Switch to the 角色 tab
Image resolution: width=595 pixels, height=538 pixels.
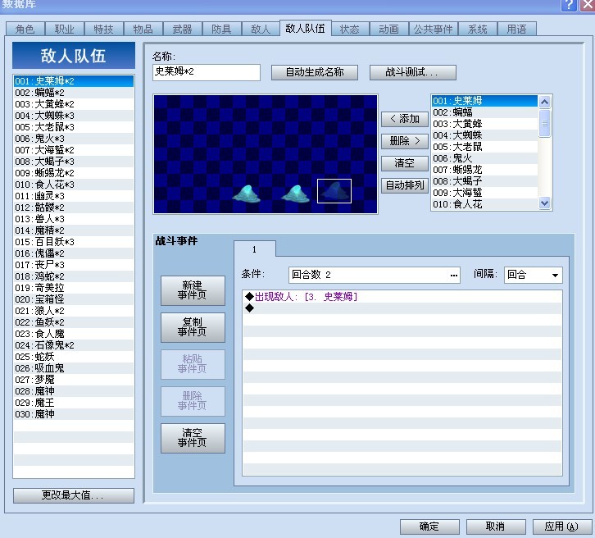(25, 29)
